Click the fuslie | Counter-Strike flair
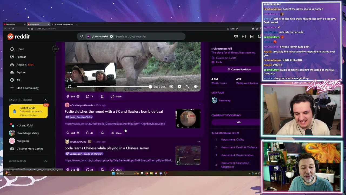 [79, 117]
